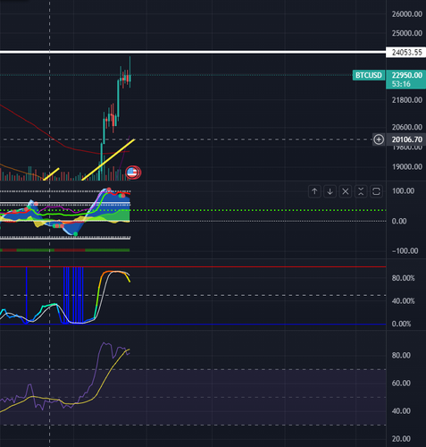Click the 21800.00 price axis label
This screenshot has height=447, width=426.
click(406, 100)
